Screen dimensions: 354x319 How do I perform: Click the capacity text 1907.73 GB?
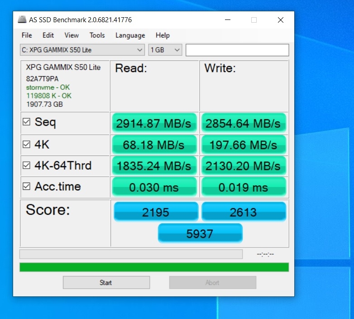point(44,104)
